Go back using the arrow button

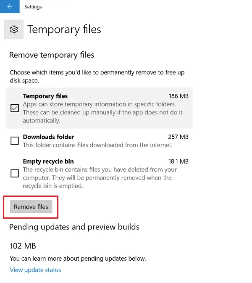(x=10, y=6)
